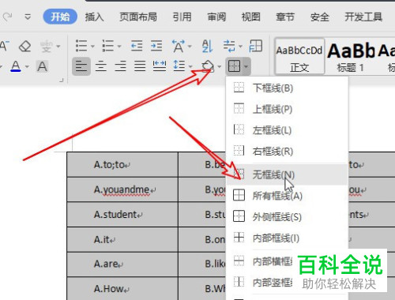Open the paragraph dialog launcher
Viewport: 395px width, 300px height.
coord(62,80)
